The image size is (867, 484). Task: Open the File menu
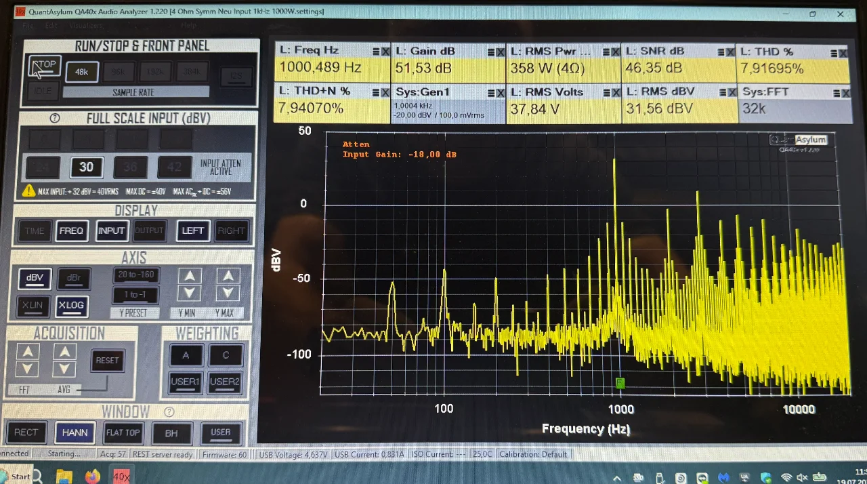click(x=28, y=26)
